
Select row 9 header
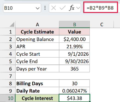pos(8,91)
